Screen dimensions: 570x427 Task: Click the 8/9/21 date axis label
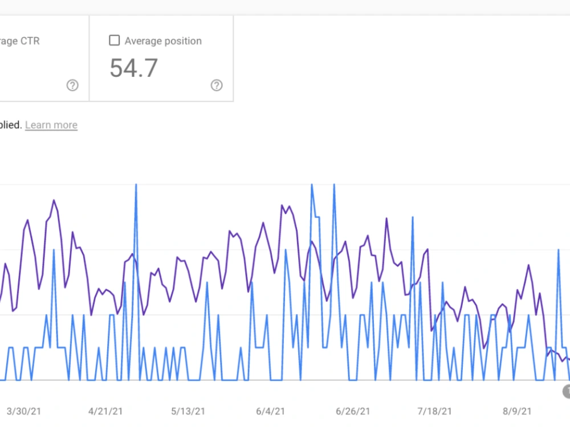[517, 412]
